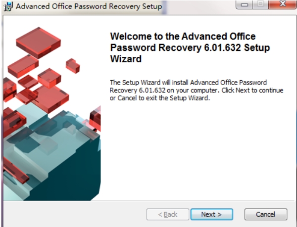Click the small floating red cube in banner
297x227 pixels.
73,66
